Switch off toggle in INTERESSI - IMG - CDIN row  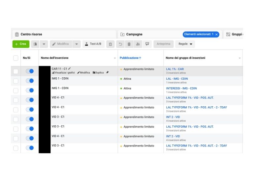30,90
